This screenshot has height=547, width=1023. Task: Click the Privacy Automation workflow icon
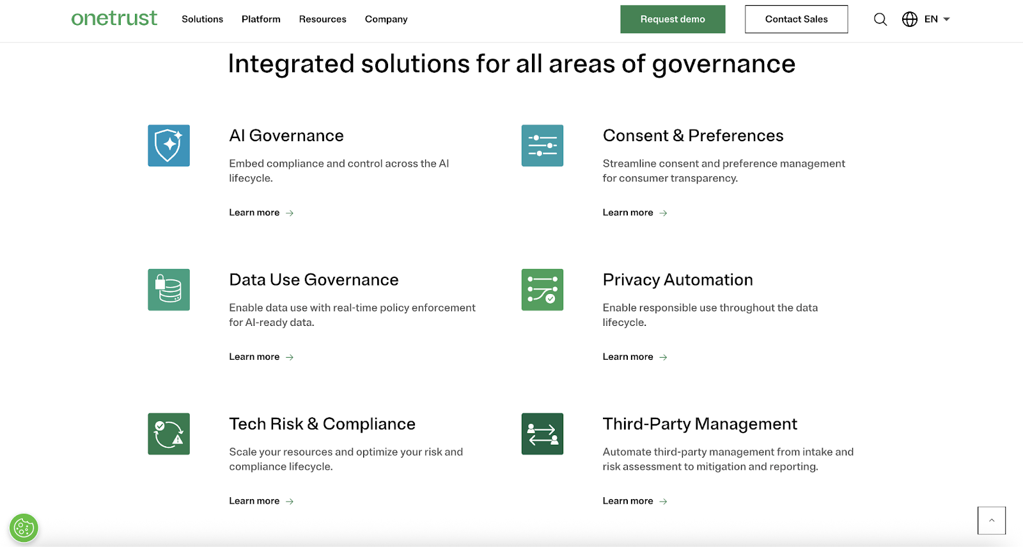click(x=542, y=289)
